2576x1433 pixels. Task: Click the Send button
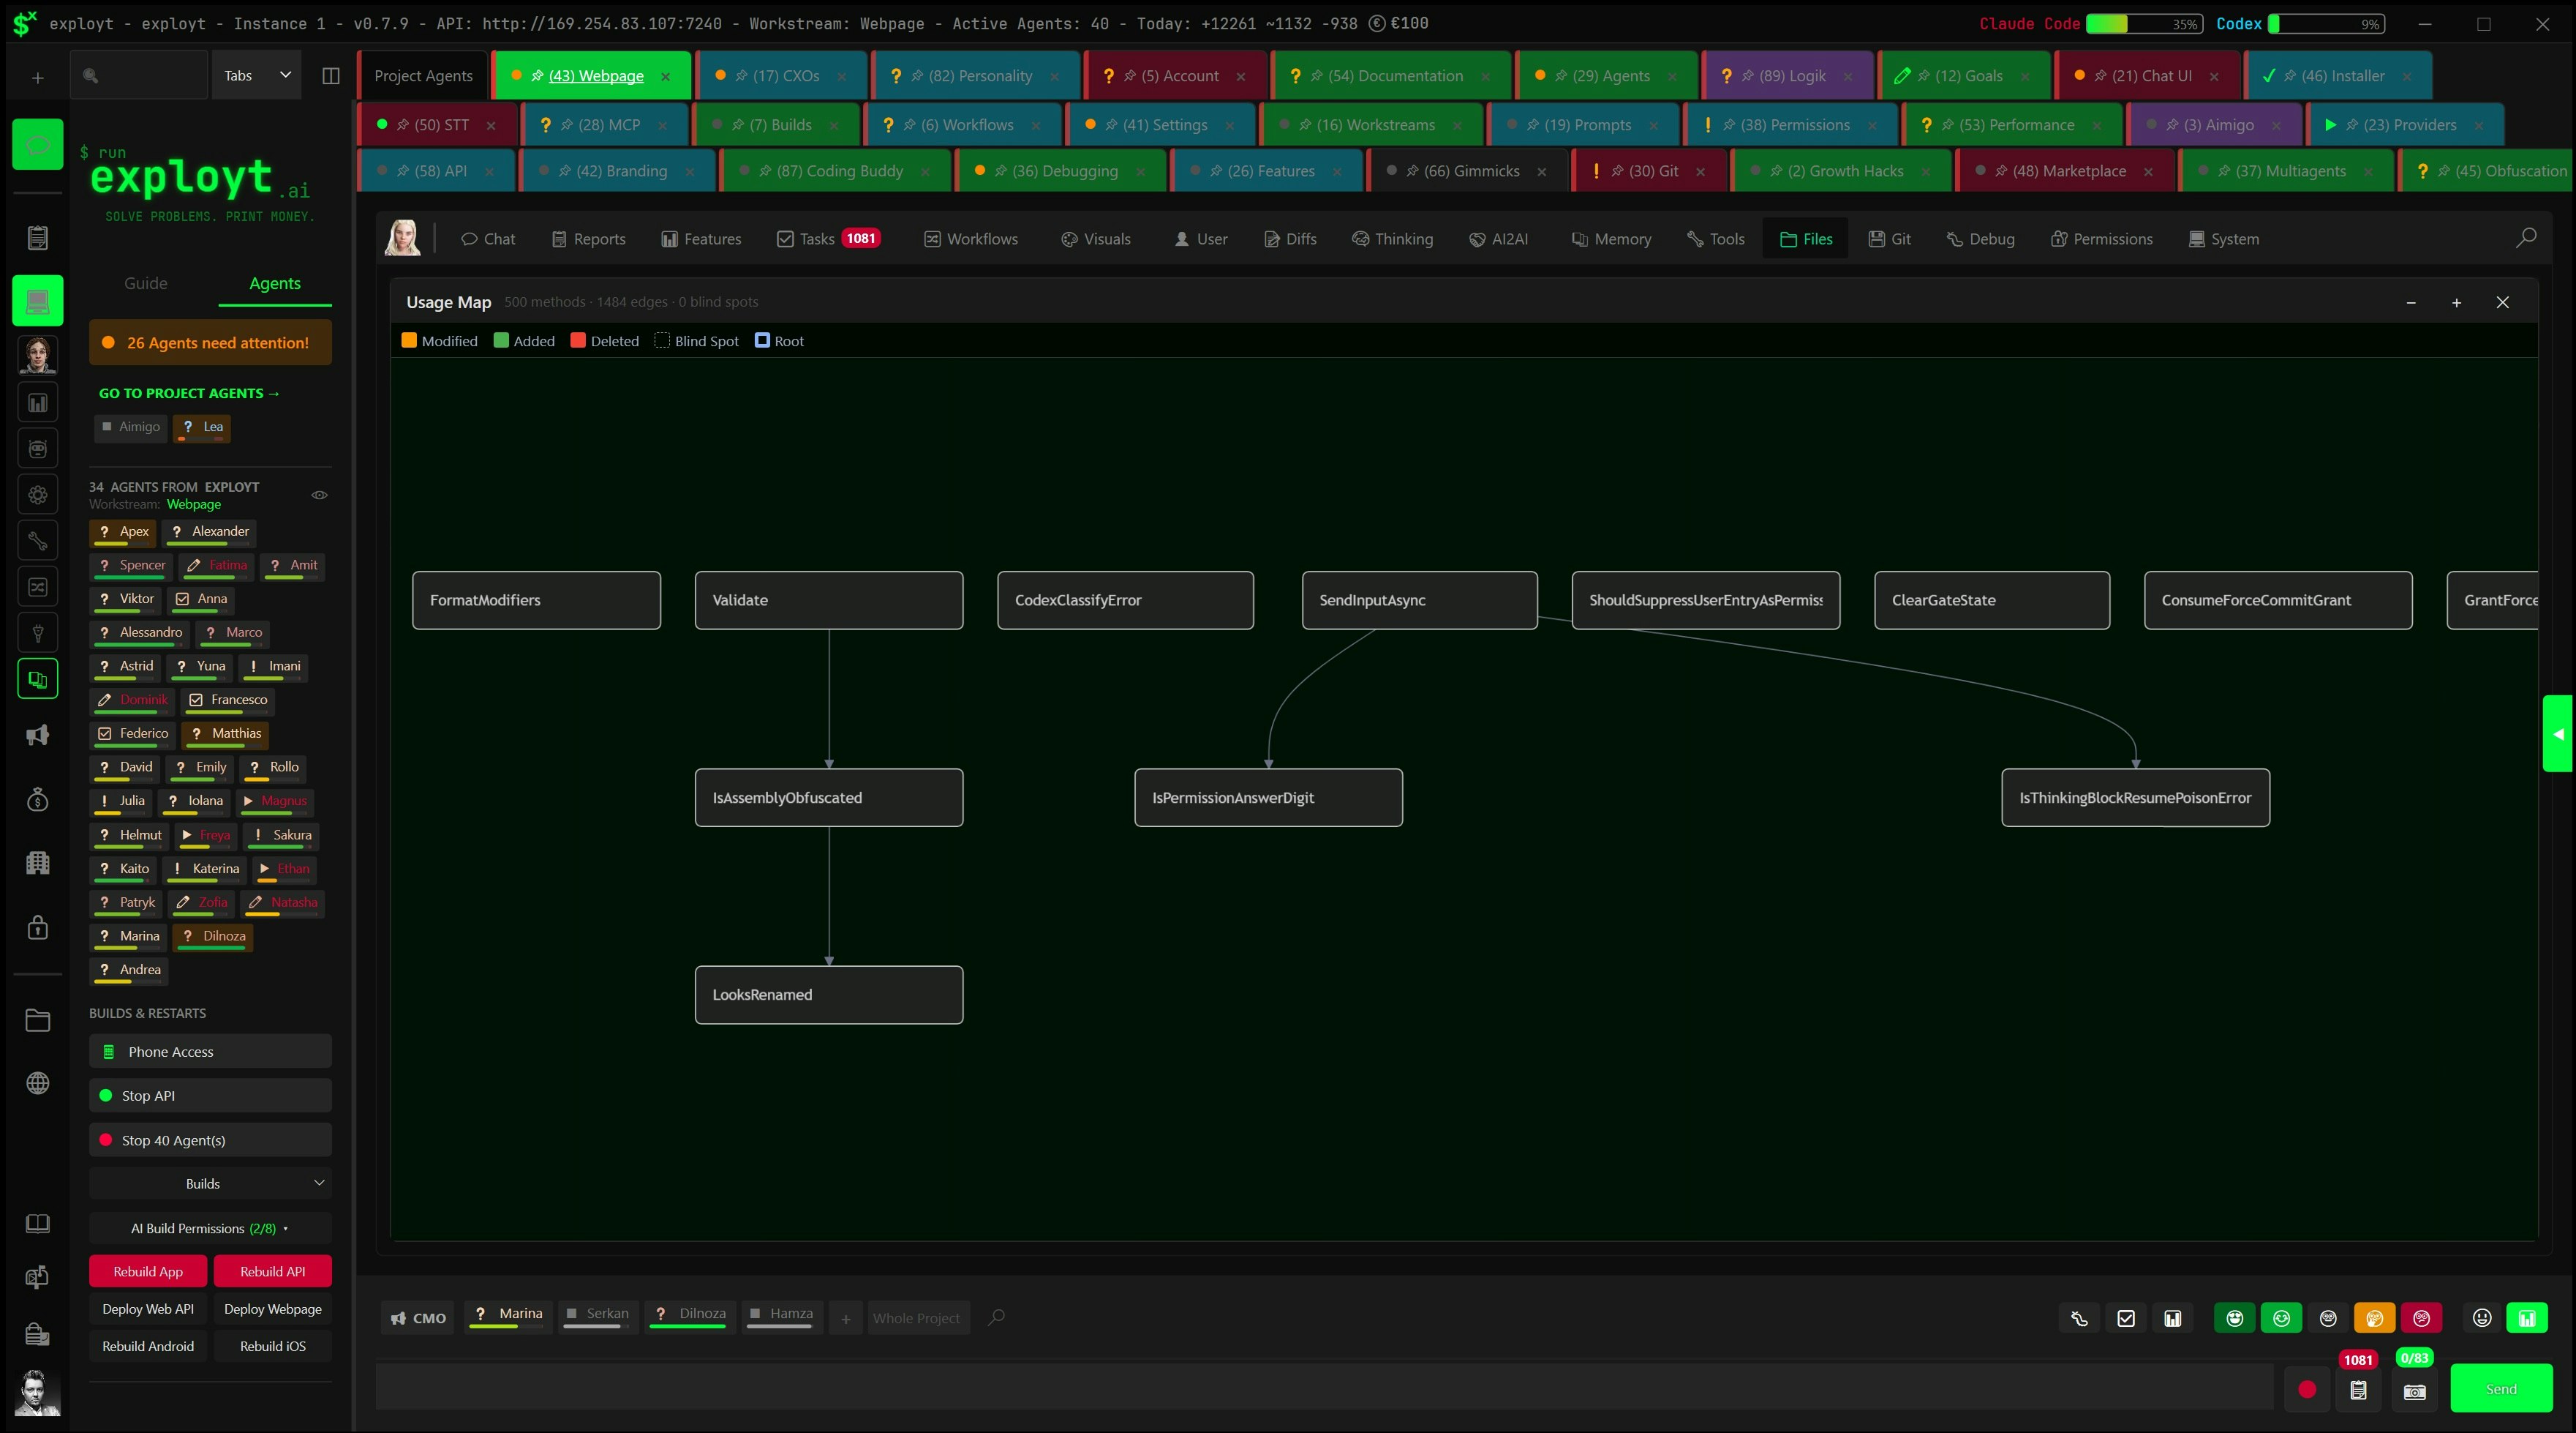[2501, 1389]
